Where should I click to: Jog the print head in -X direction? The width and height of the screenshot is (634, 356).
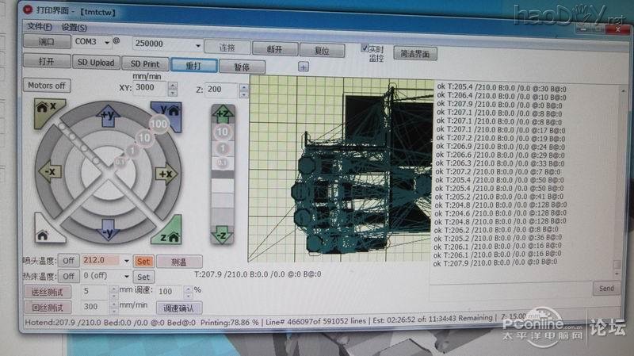(48, 172)
